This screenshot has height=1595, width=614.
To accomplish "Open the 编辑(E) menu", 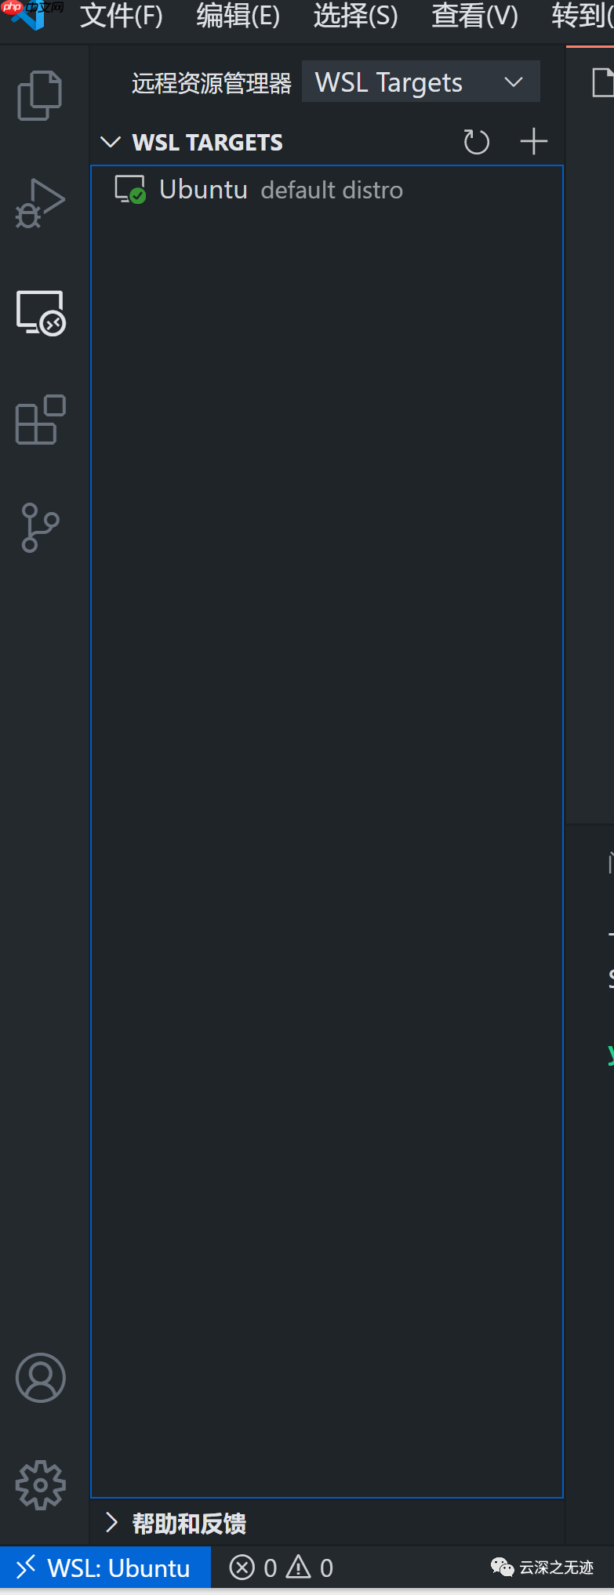I will tap(238, 16).
